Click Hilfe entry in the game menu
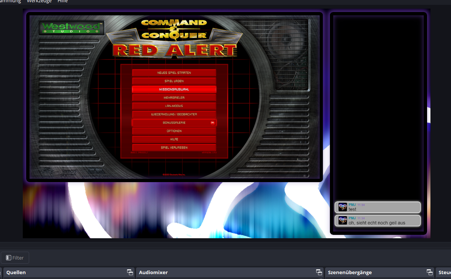Viewport: 451px width, 279px height. pos(174,139)
